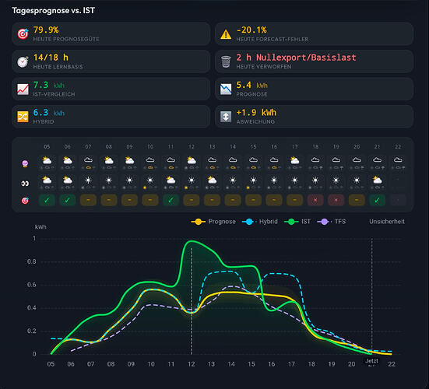Click the rising chart icon beside IST-Vergleich

click(x=23, y=89)
